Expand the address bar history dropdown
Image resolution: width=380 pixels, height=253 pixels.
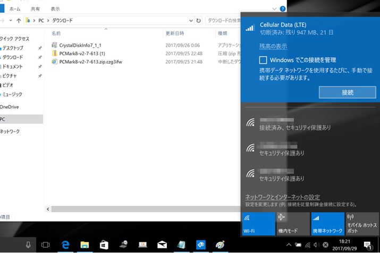tap(191, 20)
